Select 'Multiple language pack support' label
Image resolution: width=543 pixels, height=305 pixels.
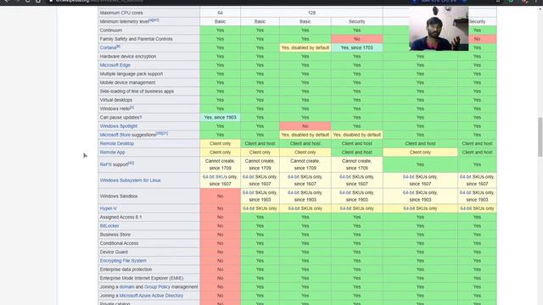(x=132, y=74)
